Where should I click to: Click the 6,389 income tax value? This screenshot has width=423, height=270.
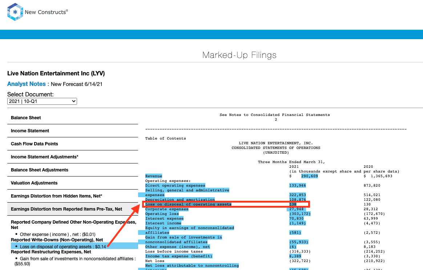click(295, 256)
